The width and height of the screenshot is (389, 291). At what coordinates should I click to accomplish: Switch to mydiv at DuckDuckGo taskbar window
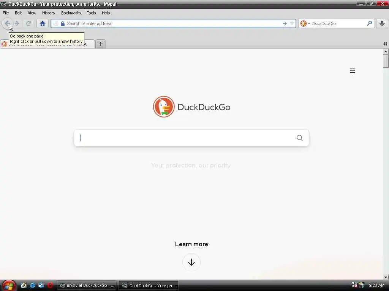87,286
